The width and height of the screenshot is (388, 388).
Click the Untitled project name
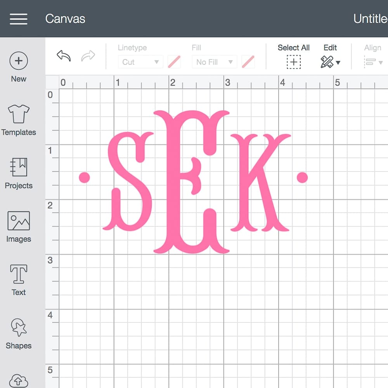(x=371, y=19)
